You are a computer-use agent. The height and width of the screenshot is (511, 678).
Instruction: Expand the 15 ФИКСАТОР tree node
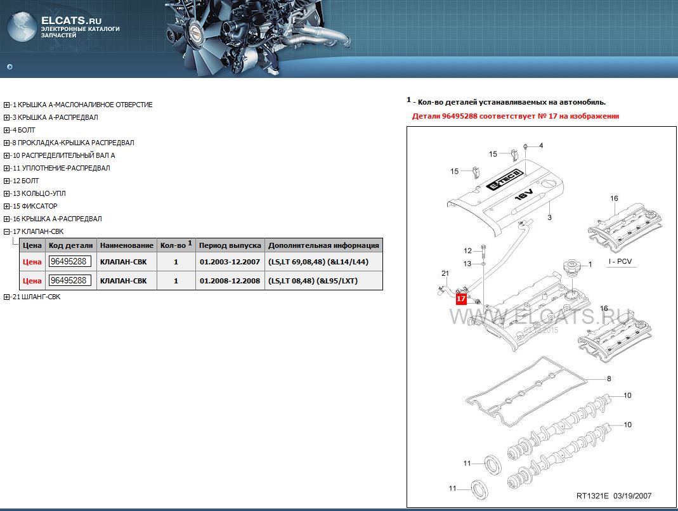[x=6, y=206]
